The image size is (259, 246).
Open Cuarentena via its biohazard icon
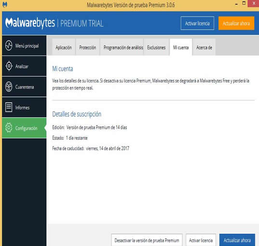(x=9, y=87)
